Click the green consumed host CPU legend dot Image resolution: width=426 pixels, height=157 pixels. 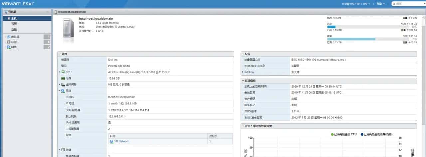(332, 134)
